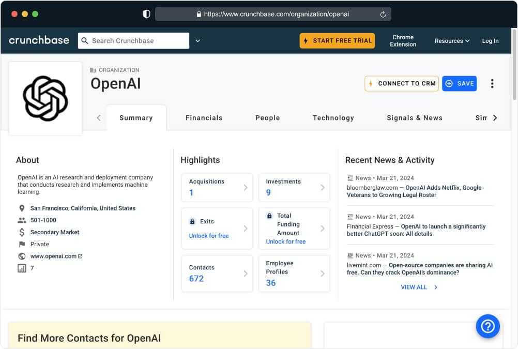This screenshot has height=349, width=518.
Task: Click the lock icon on Exits card
Action: click(x=192, y=221)
